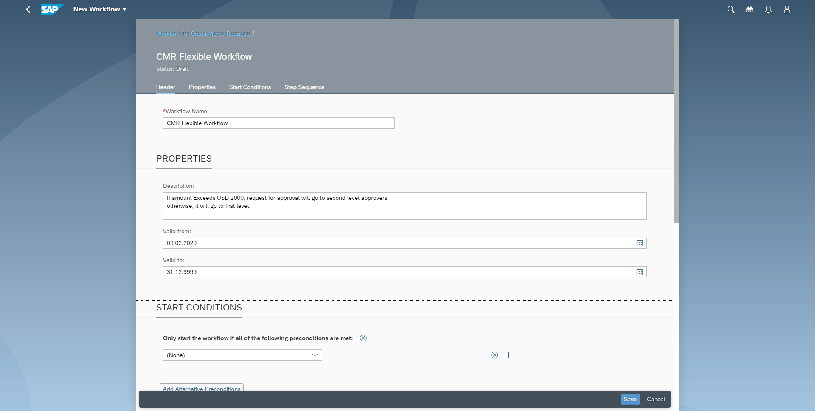The image size is (815, 411).
Task: Open the user profile icon
Action: pyautogui.click(x=787, y=9)
